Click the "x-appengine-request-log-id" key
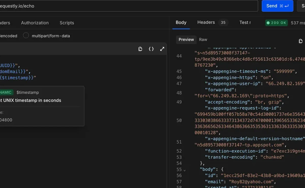The image size is (305, 188). 242,108
